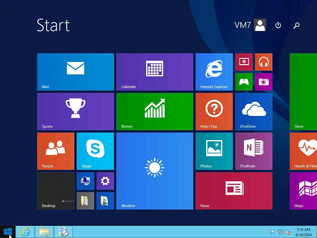Open the Video small tile

(x=244, y=62)
